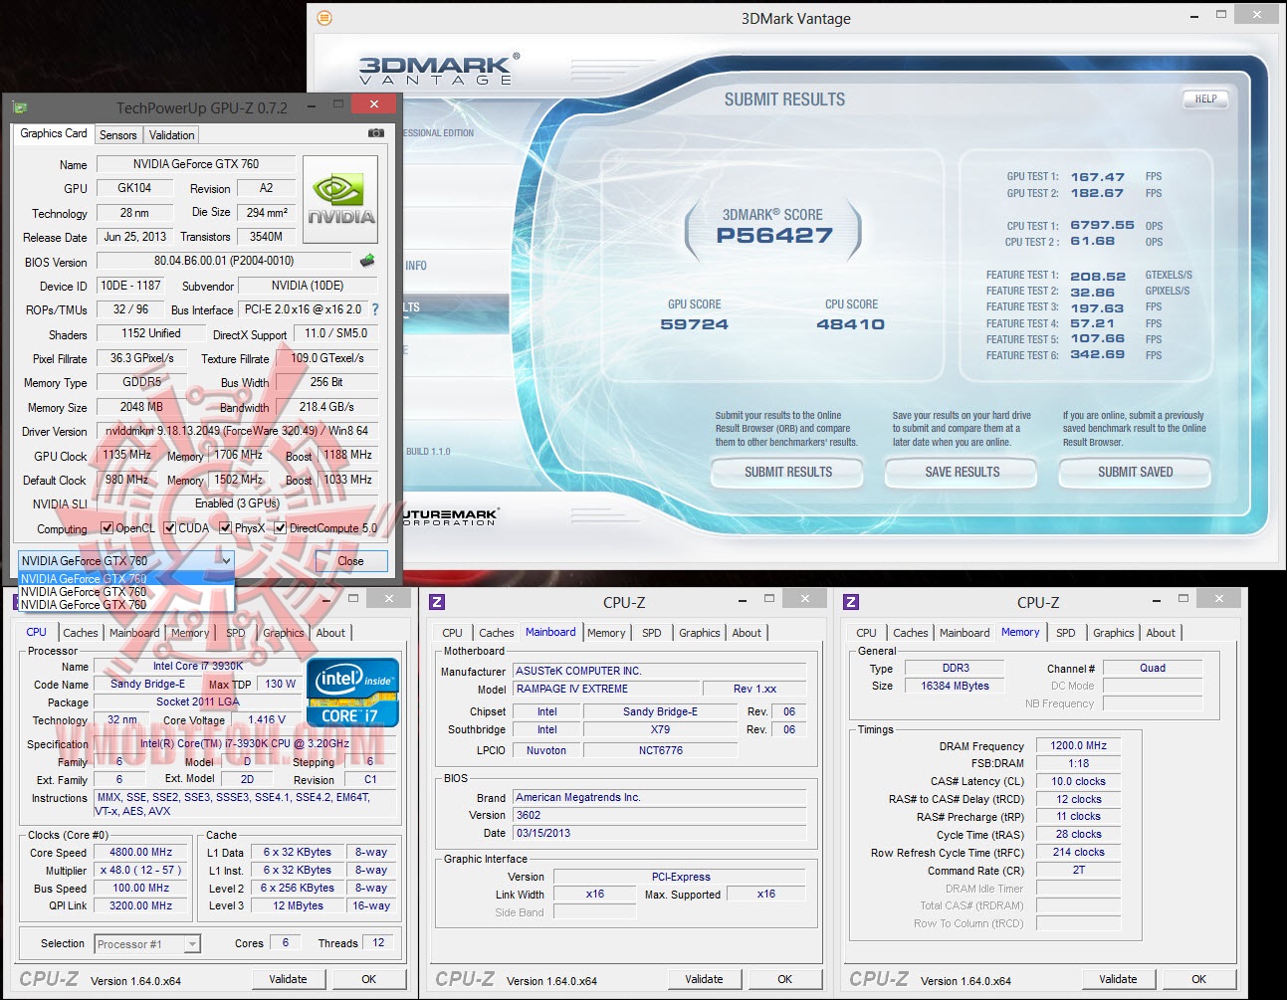This screenshot has width=1287, height=1000.
Task: Click the 3DMark score P56427
Action: click(x=774, y=236)
